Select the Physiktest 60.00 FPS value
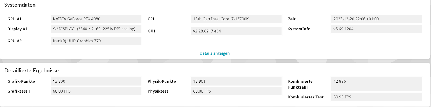This screenshot has height=107, width=431. [236, 91]
